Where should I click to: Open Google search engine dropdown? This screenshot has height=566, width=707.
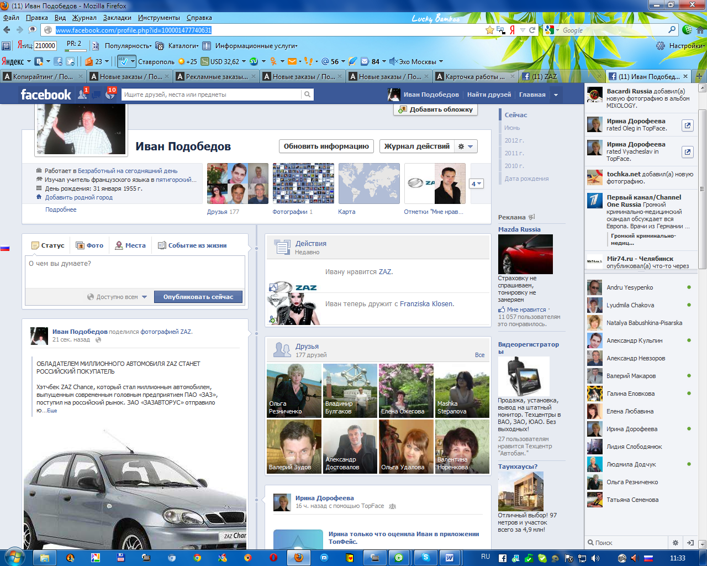click(x=552, y=30)
